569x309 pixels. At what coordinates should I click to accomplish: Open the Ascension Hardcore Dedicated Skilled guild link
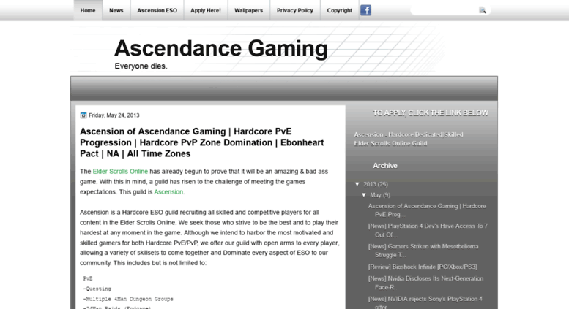click(x=409, y=139)
